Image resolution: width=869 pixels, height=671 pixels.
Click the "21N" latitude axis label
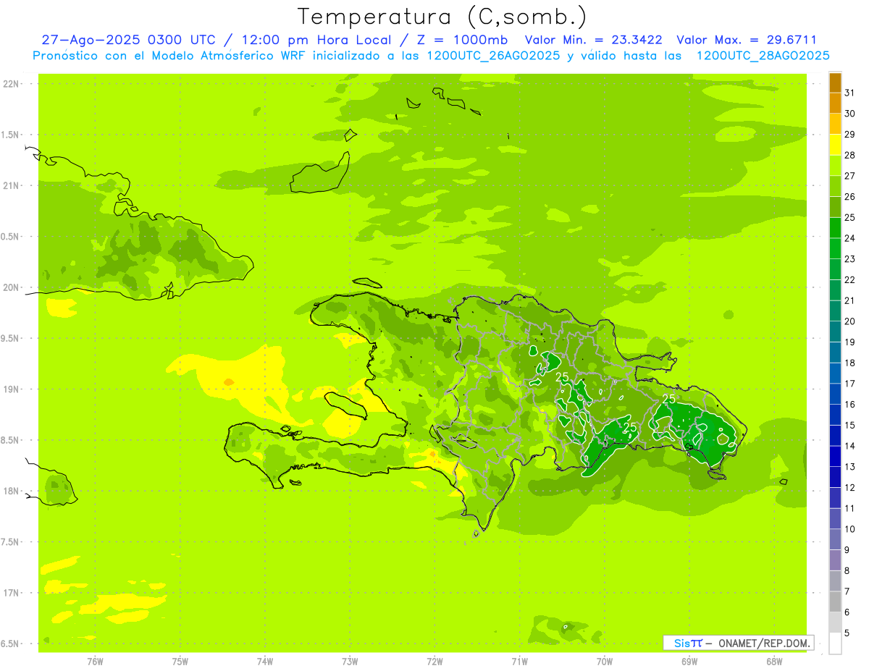12,186
